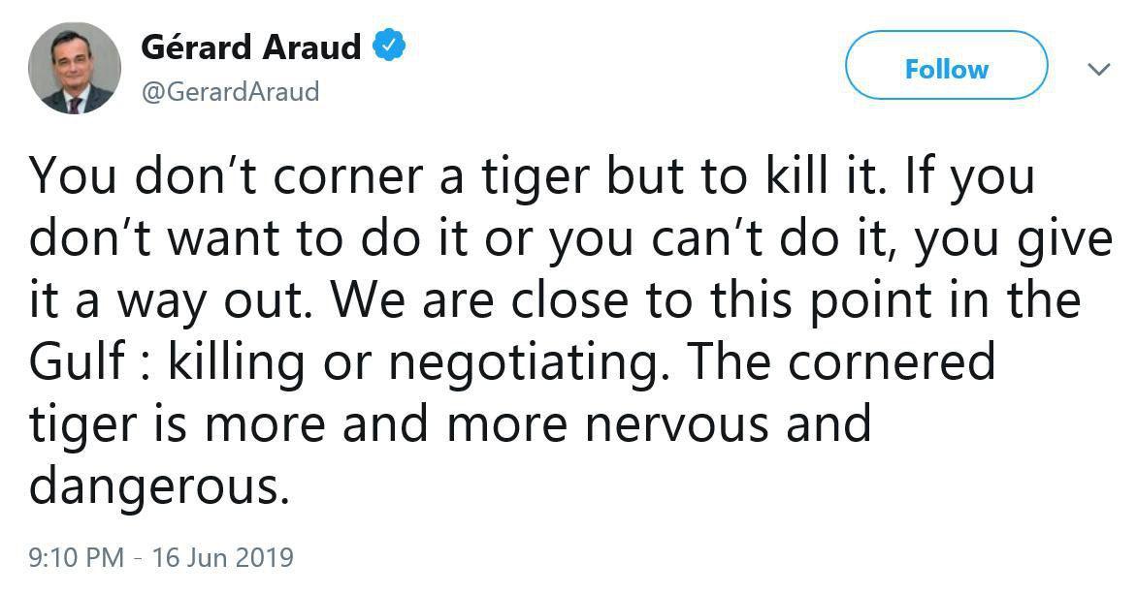The height and width of the screenshot is (594, 1137).
Task: Open the 9:10 PM timestamp link
Action: (x=76, y=558)
